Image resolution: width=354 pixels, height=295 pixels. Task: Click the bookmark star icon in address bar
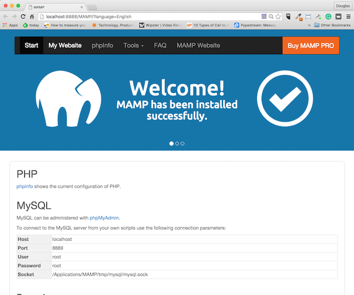(x=278, y=17)
